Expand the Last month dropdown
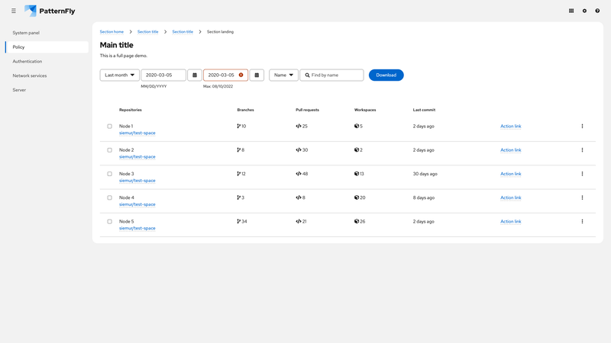The image size is (611, 343). click(x=120, y=75)
